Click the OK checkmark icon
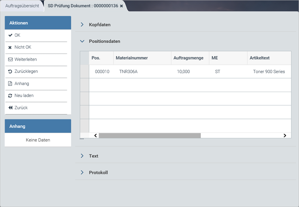Viewport: 299px width, 207px height. click(10, 35)
